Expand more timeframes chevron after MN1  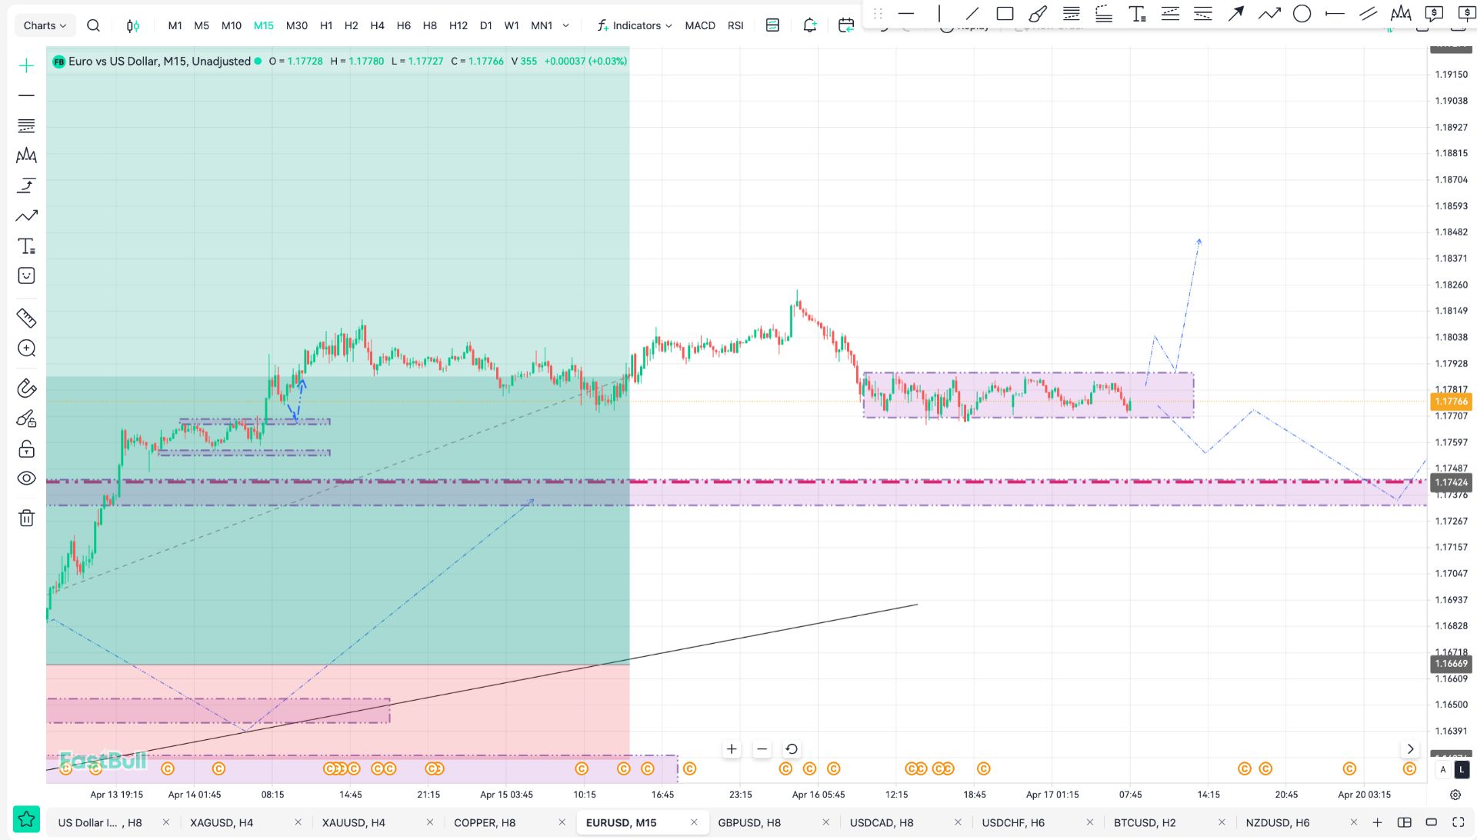coord(566,25)
